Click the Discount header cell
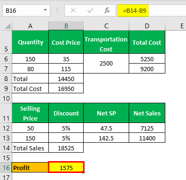 click(x=66, y=113)
